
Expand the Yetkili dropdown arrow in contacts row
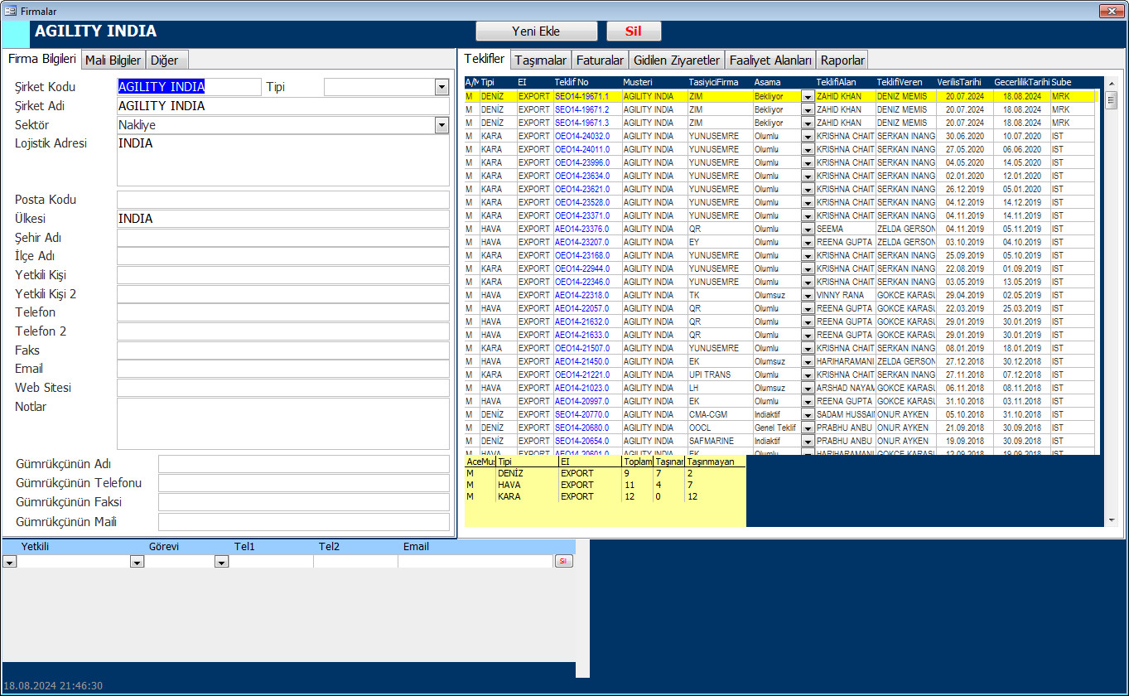pos(137,562)
